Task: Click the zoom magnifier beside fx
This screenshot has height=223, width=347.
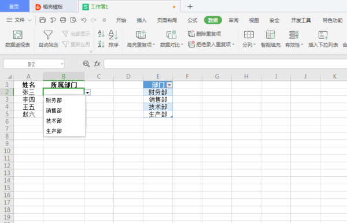Action: pyautogui.click(x=86, y=64)
